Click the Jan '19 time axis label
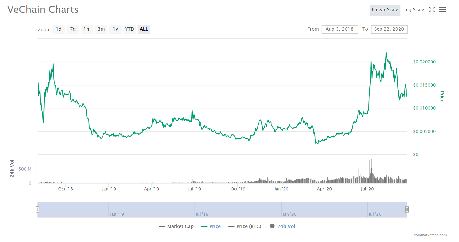 pyautogui.click(x=109, y=189)
